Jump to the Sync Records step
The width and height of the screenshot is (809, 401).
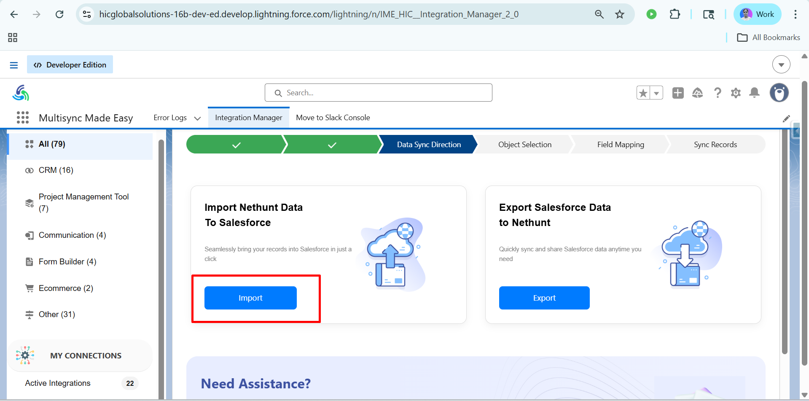point(715,145)
